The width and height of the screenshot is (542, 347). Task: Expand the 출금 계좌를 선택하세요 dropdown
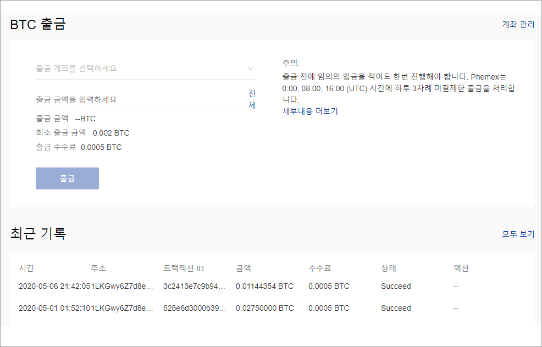(x=146, y=69)
